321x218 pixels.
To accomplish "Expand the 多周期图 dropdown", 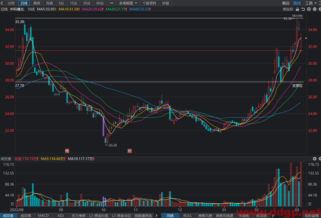I will click(x=128, y=3).
